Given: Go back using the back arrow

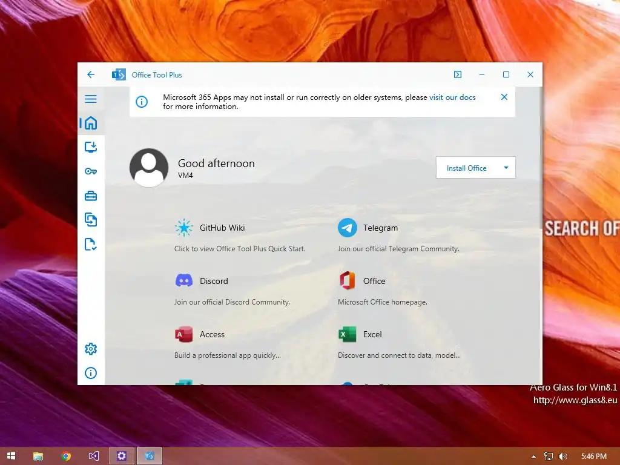Looking at the screenshot, I should (x=91, y=74).
